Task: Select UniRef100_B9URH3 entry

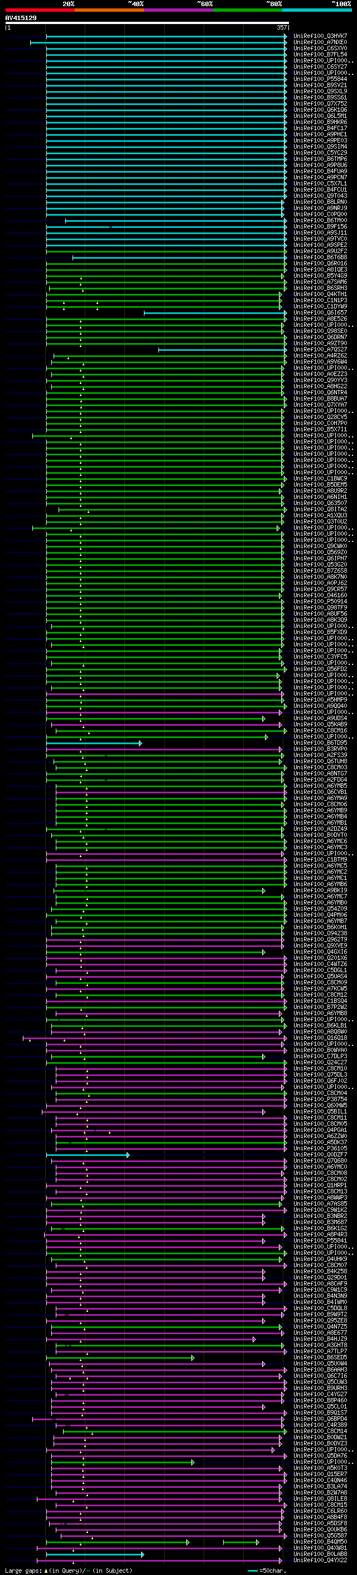Action: click(x=320, y=1388)
